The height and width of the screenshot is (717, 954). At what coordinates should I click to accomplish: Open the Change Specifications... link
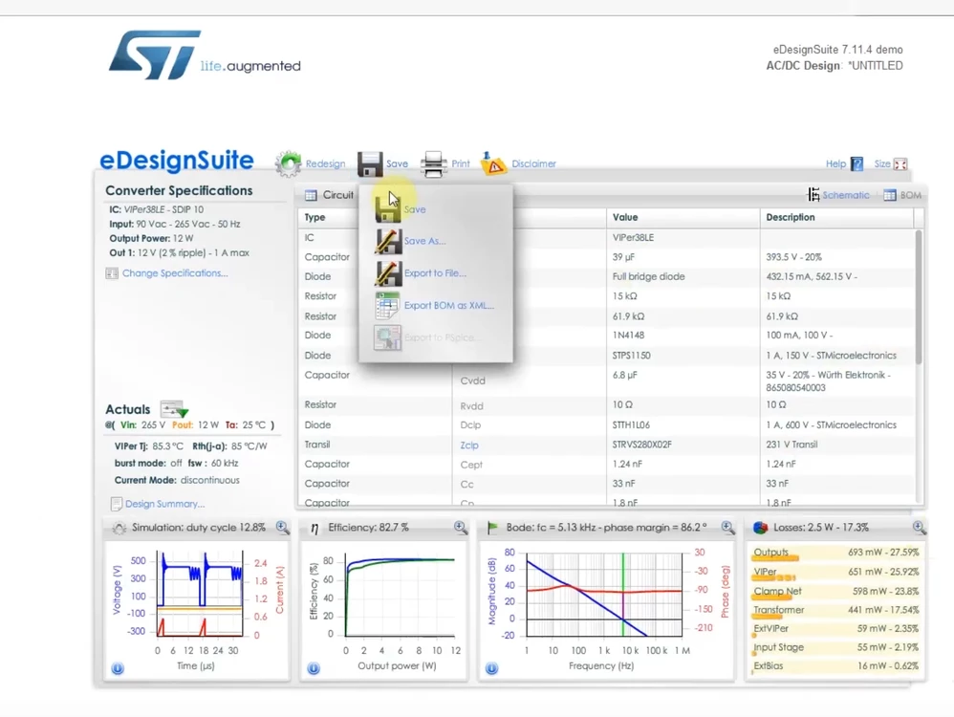click(x=175, y=273)
